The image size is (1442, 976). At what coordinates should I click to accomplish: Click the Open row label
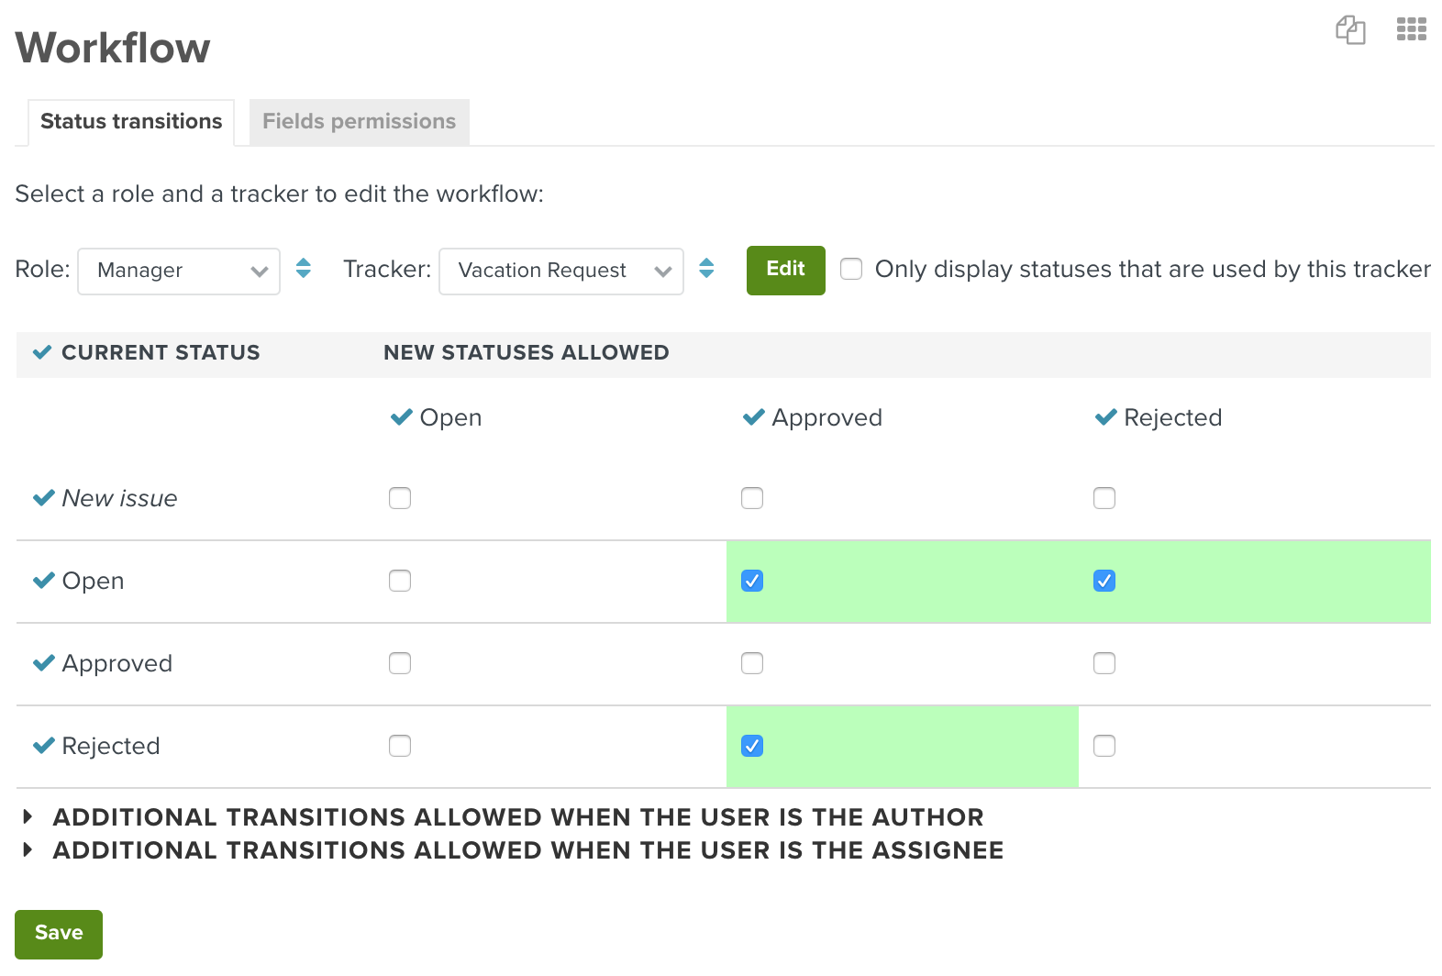pyautogui.click(x=94, y=581)
